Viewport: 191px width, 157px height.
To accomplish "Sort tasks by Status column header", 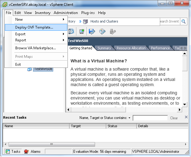I will 121,126.
